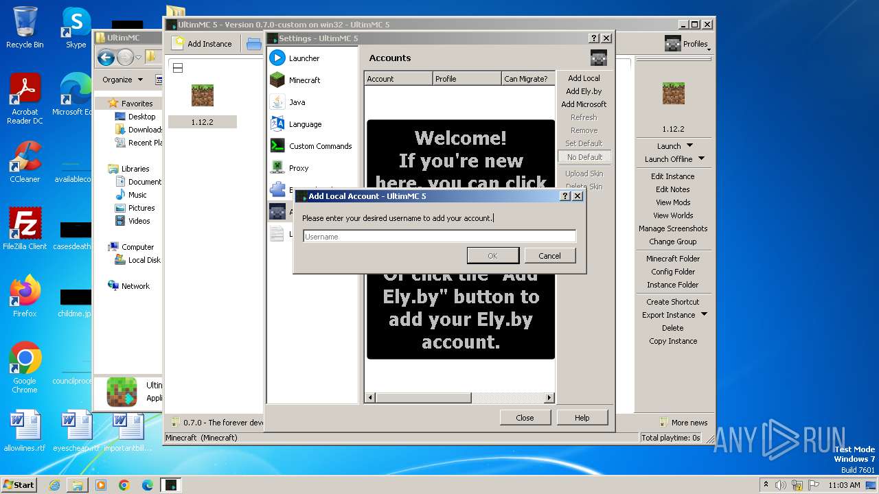Click Add Local button
The width and height of the screenshot is (879, 494).
coord(584,78)
